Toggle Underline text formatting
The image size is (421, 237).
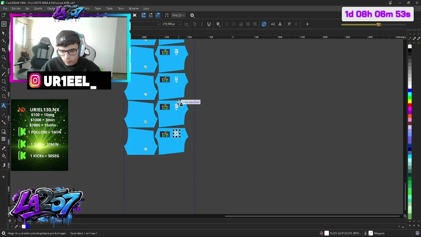(x=209, y=24)
